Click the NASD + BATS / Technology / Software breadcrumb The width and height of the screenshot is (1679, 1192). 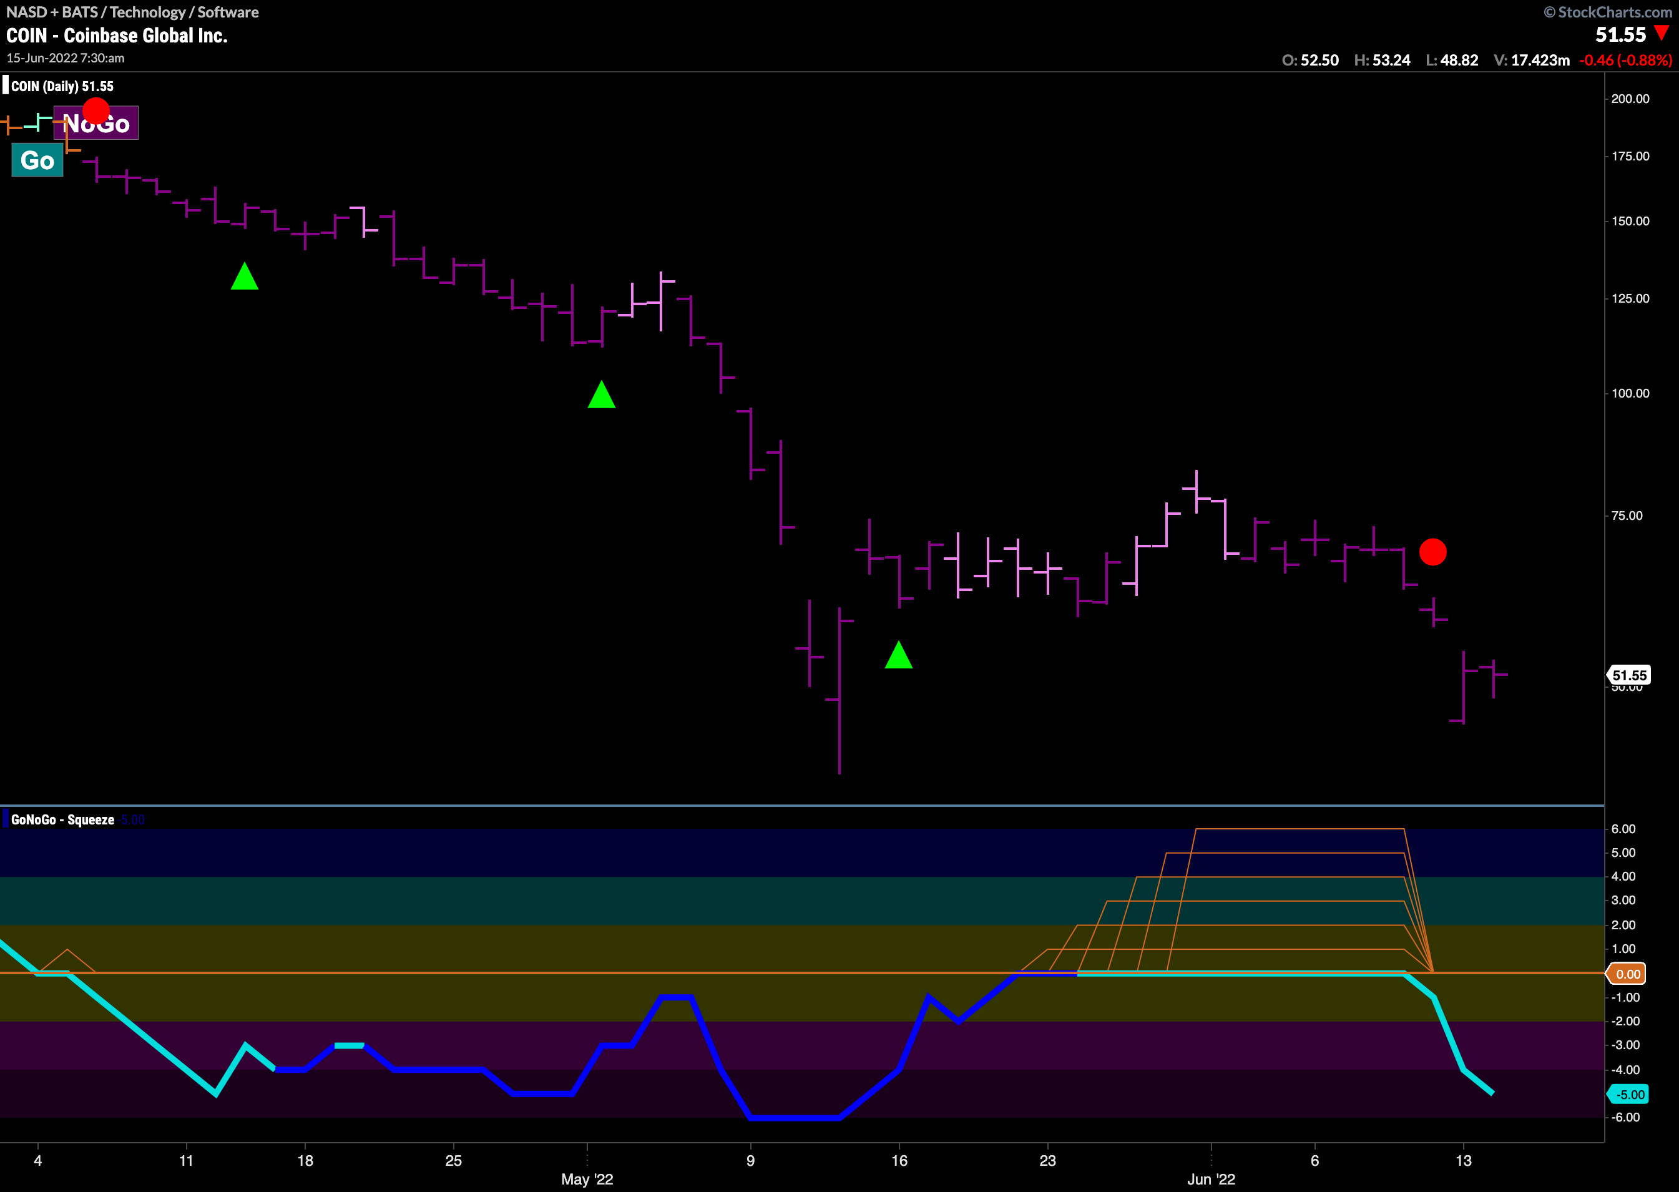click(x=132, y=12)
